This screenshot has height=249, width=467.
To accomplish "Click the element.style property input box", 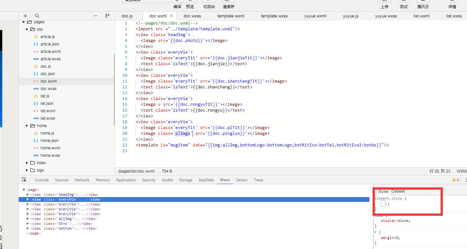I will point(383,204).
